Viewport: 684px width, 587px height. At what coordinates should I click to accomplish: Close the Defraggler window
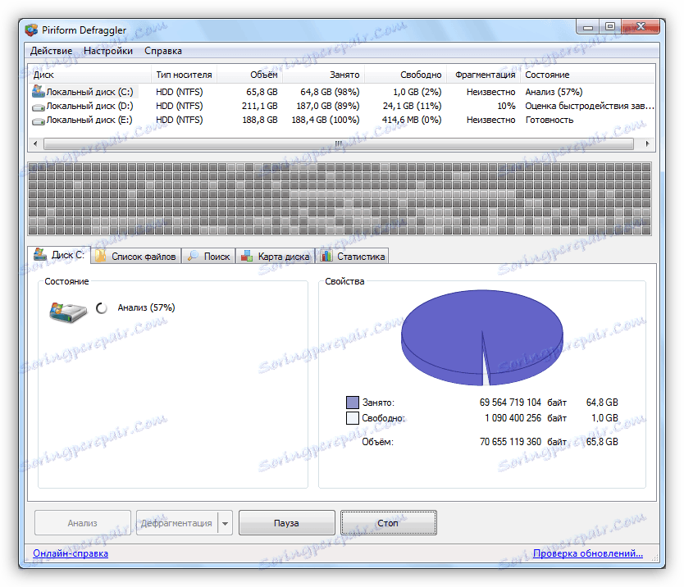tap(641, 27)
